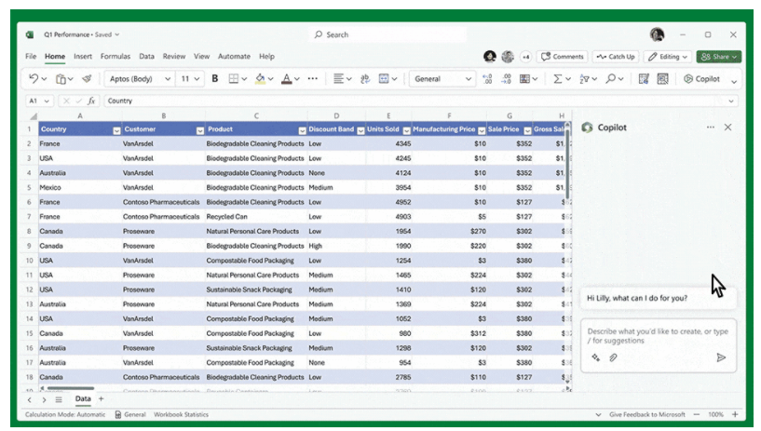Click the +4 collaborators badge

click(525, 57)
